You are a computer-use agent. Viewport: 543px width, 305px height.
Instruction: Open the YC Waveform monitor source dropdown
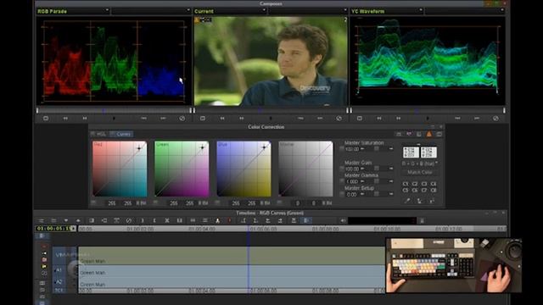click(x=387, y=11)
